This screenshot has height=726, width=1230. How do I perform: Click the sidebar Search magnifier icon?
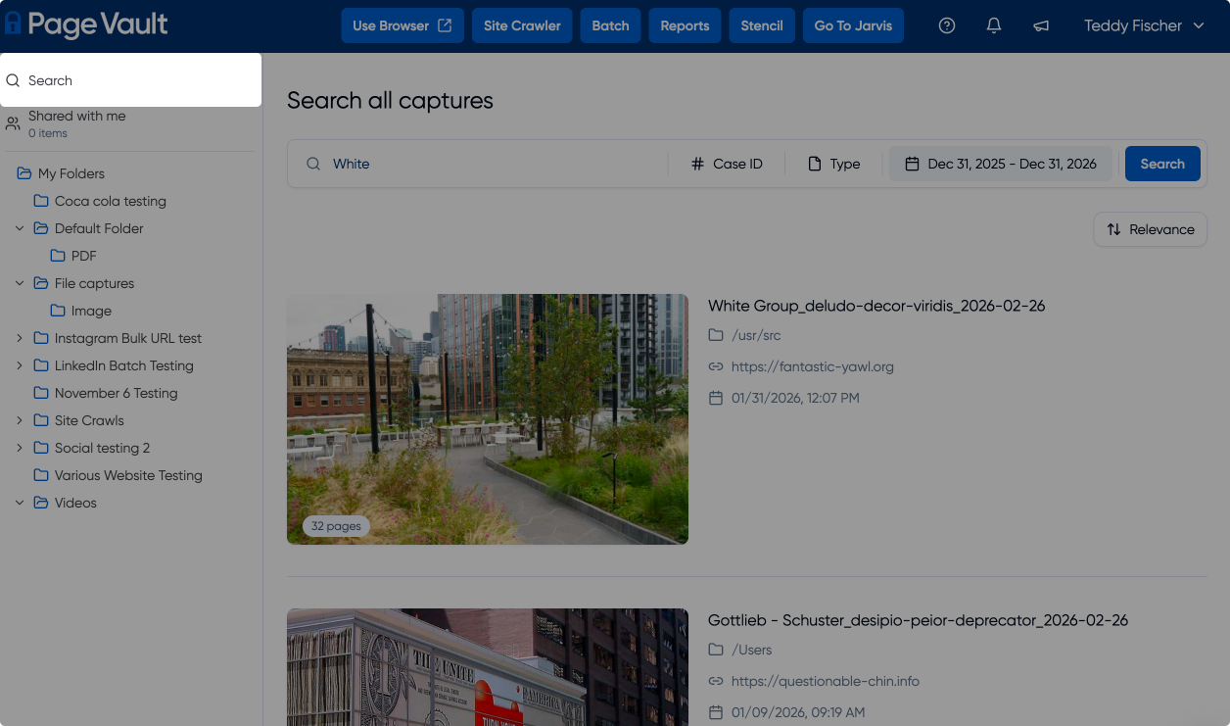pyautogui.click(x=14, y=80)
